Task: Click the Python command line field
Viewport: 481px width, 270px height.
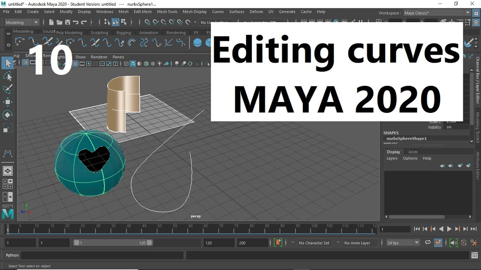Action: click(102, 255)
